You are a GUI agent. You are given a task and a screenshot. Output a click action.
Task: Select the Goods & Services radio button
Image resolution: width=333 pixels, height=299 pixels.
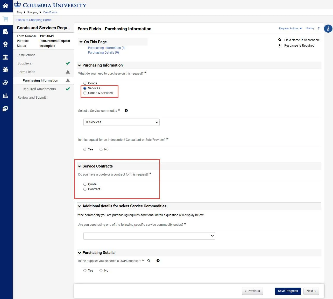click(85, 93)
